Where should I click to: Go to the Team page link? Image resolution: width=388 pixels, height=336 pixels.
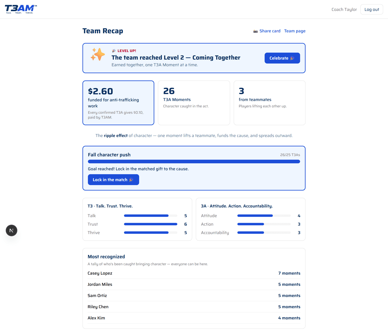(295, 31)
